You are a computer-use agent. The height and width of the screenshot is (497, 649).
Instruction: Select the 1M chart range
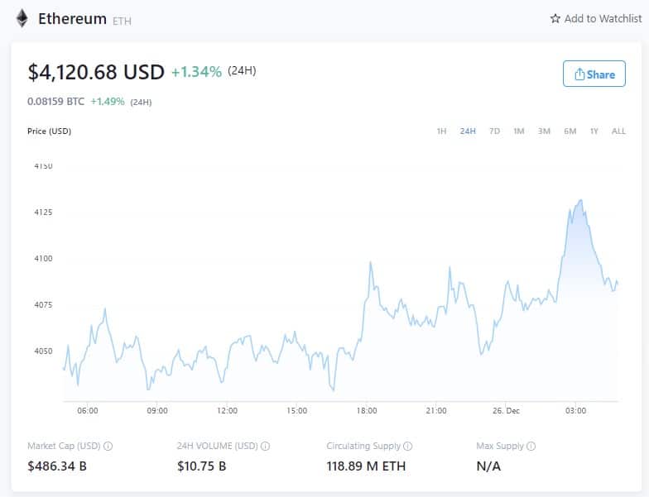click(x=518, y=131)
